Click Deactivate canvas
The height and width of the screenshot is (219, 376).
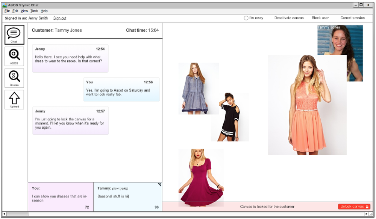coord(289,18)
